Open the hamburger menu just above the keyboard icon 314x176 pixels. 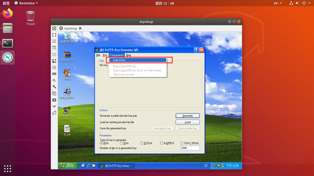[54, 68]
